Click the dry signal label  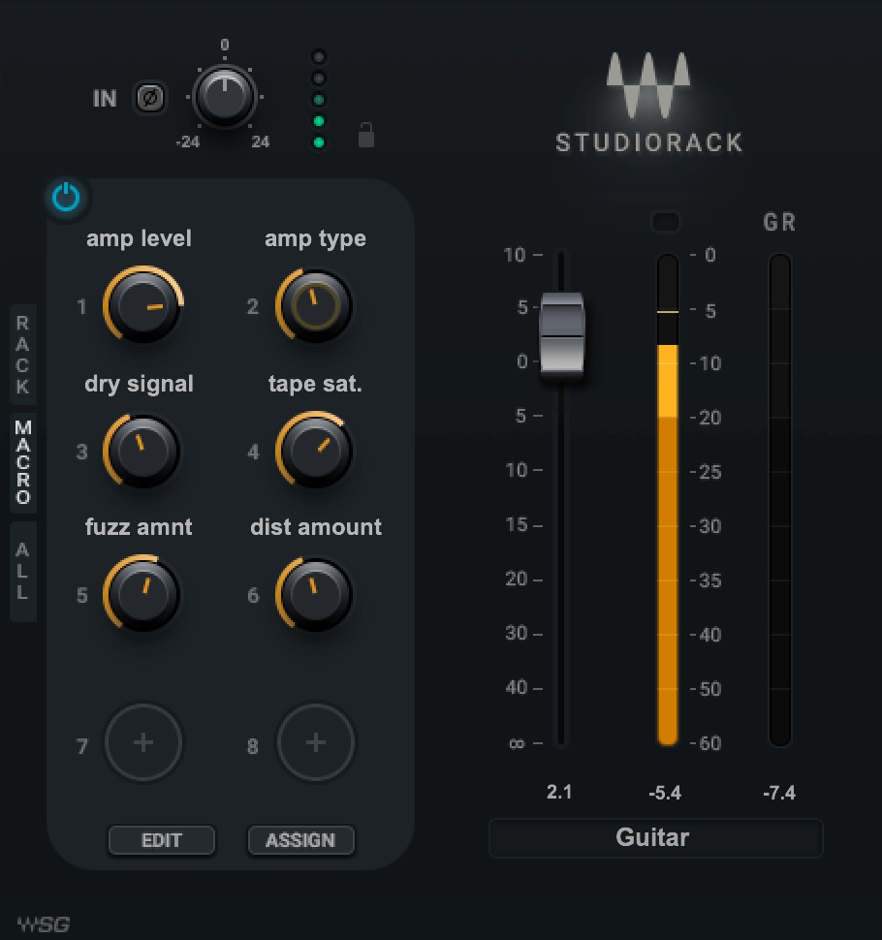140,385
